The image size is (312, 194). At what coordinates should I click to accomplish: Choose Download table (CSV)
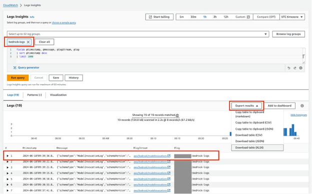[248, 135]
